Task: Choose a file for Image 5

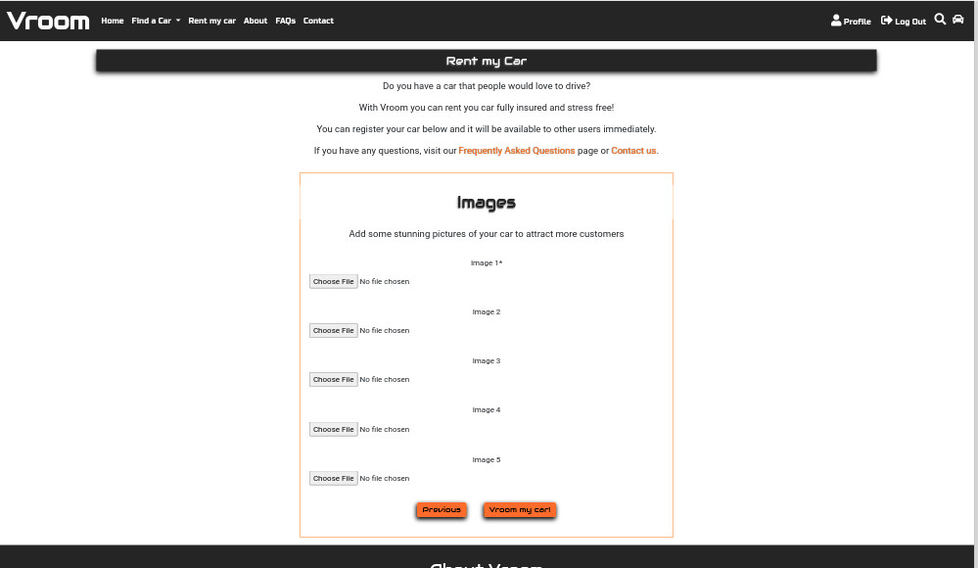Action: (333, 478)
